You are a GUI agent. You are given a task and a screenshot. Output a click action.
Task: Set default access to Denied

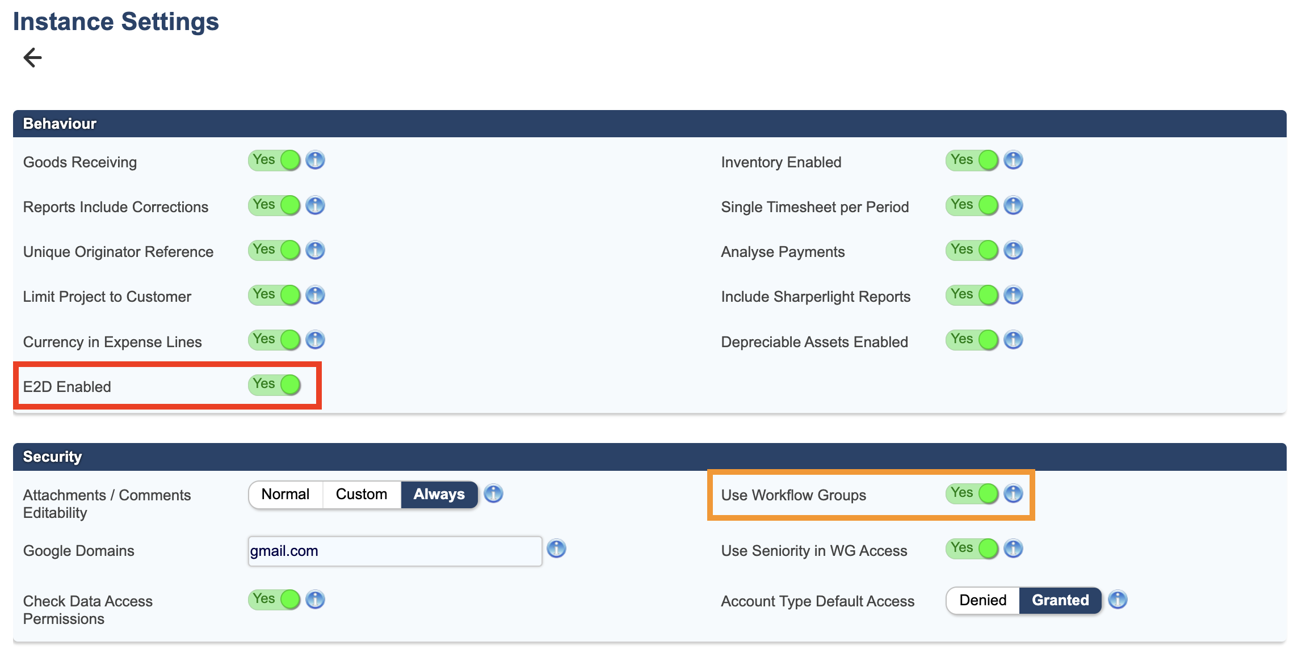[x=982, y=600]
